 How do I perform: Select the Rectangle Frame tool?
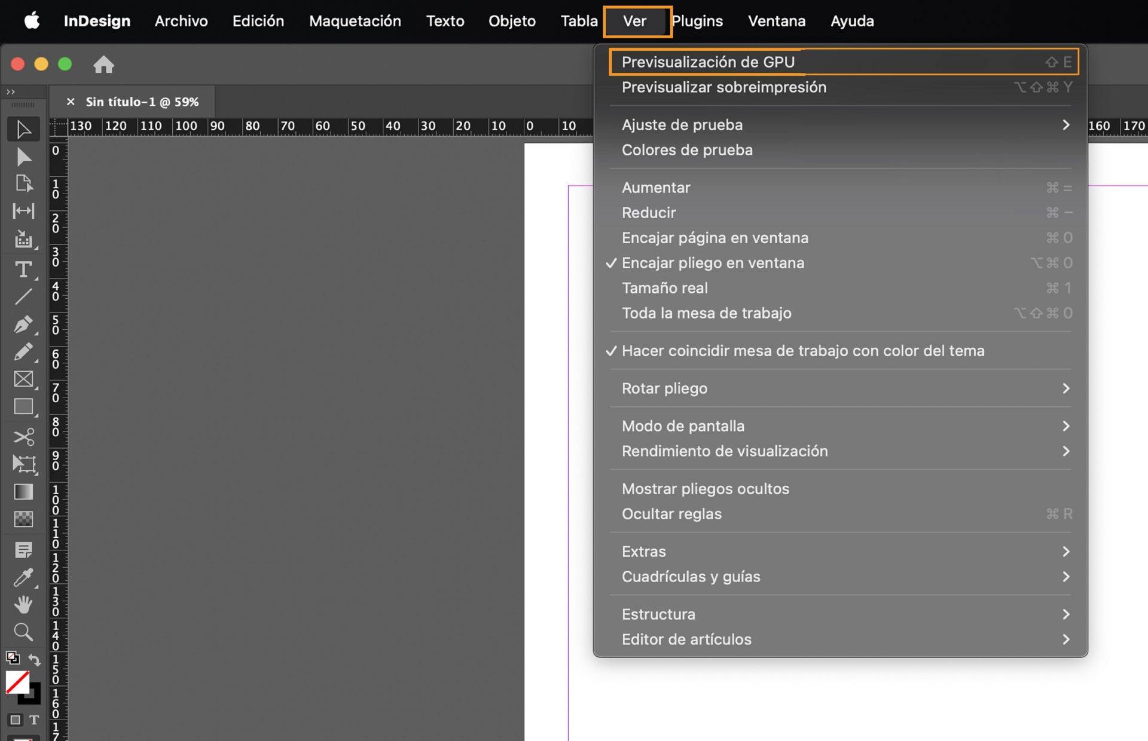coord(24,379)
